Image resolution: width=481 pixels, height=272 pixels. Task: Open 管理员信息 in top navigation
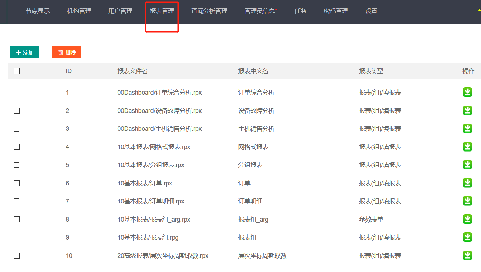pos(261,11)
